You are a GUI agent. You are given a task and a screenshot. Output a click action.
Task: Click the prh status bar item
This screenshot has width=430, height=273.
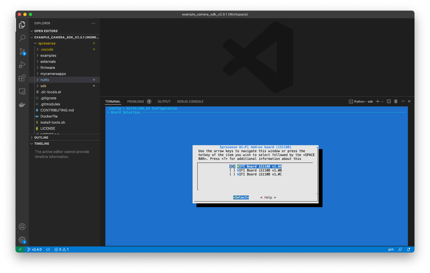pos(391,249)
